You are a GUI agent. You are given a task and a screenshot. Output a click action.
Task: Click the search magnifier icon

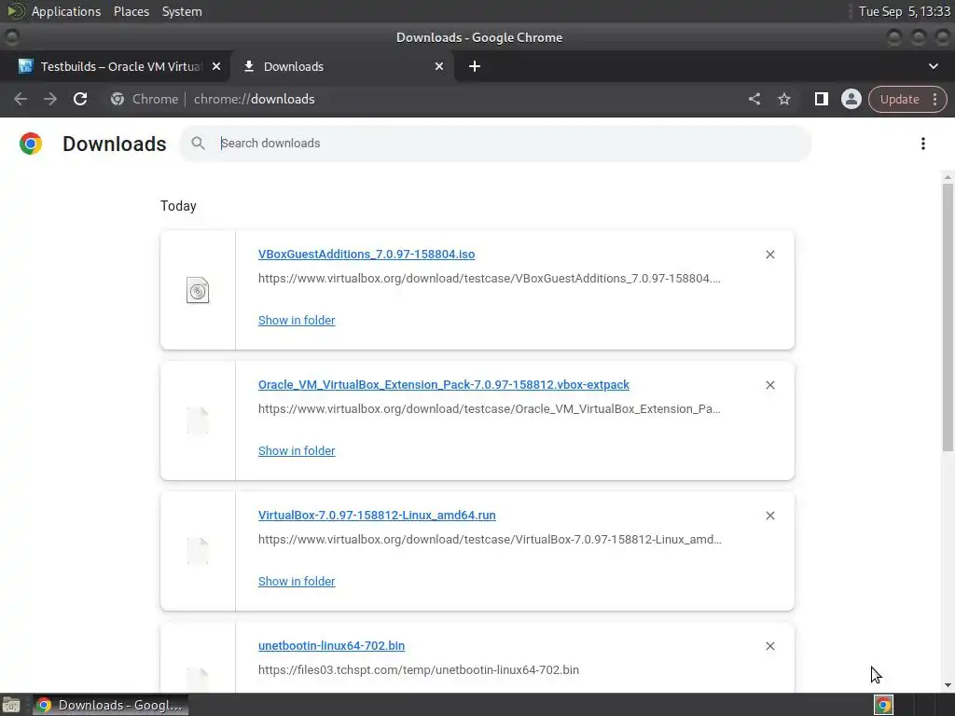(198, 143)
